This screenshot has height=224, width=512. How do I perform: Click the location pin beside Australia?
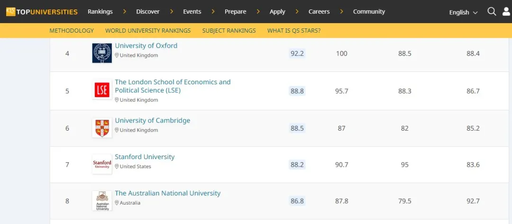pyautogui.click(x=117, y=203)
